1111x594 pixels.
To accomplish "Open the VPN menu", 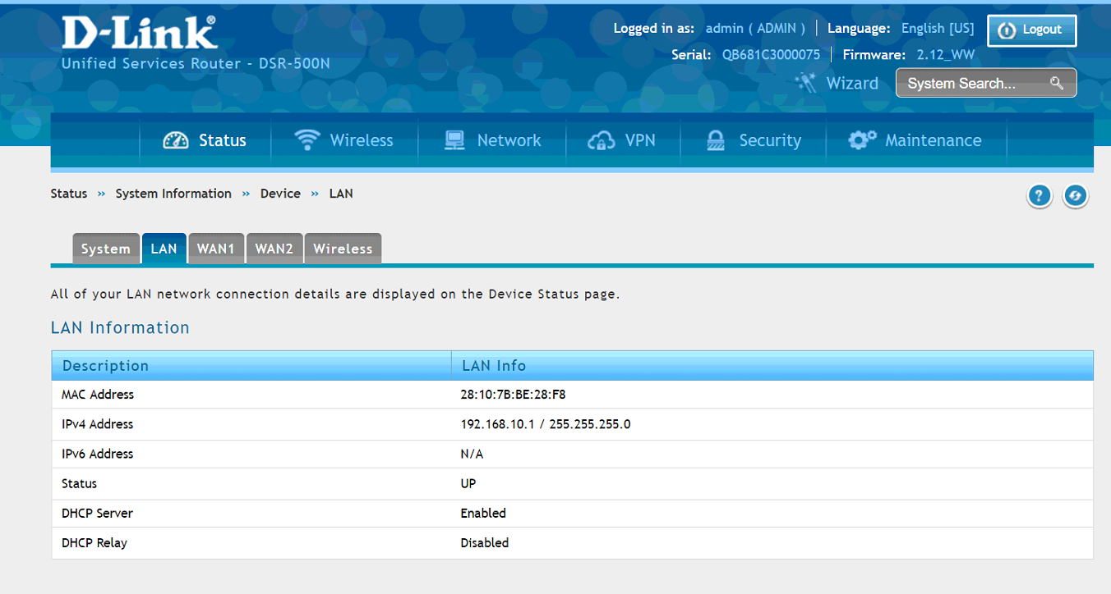I will point(622,140).
